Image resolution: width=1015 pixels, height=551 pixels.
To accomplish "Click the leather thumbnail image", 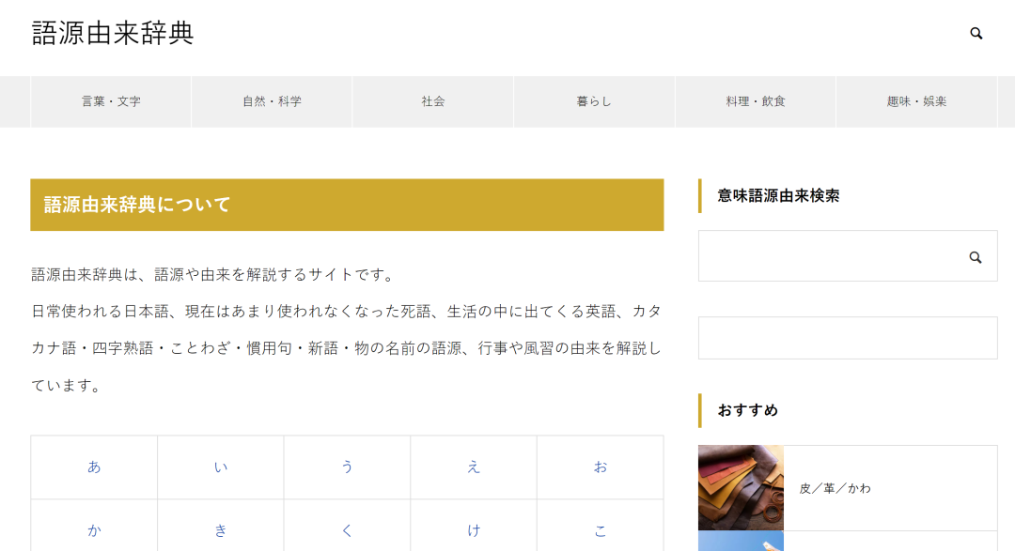I will click(742, 487).
